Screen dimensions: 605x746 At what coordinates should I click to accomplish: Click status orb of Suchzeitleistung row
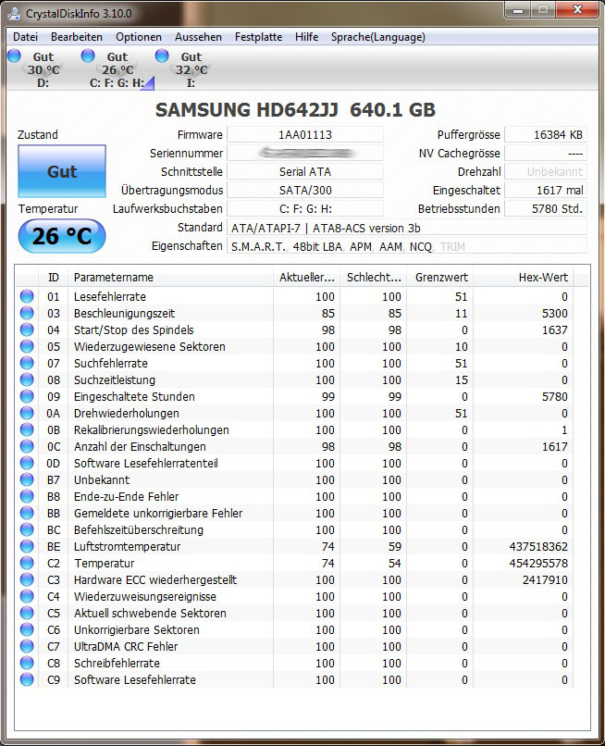click(x=27, y=379)
